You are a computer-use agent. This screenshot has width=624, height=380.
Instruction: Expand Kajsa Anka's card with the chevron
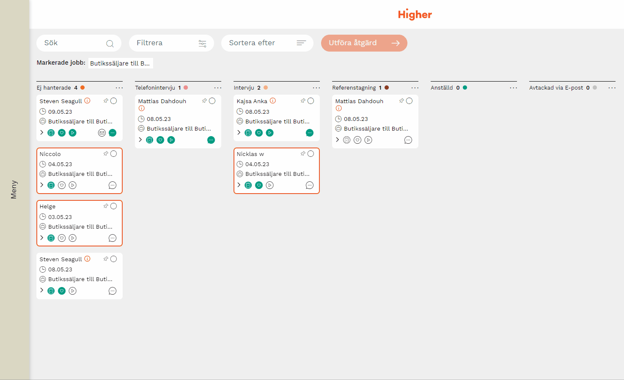[239, 132]
